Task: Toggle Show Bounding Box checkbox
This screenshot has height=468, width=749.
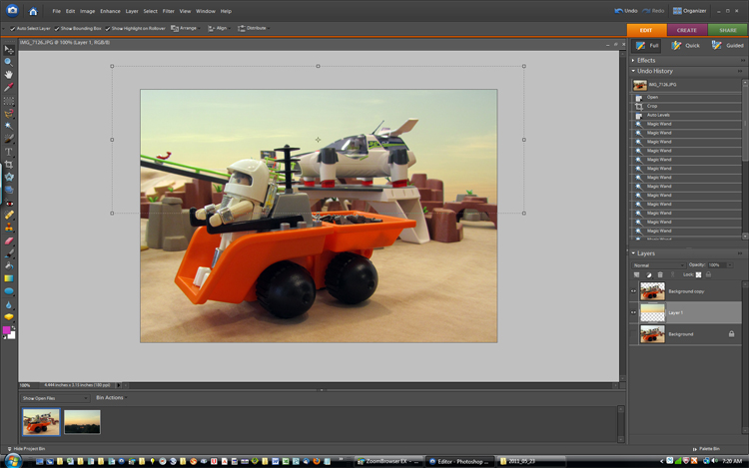Action: (x=59, y=29)
